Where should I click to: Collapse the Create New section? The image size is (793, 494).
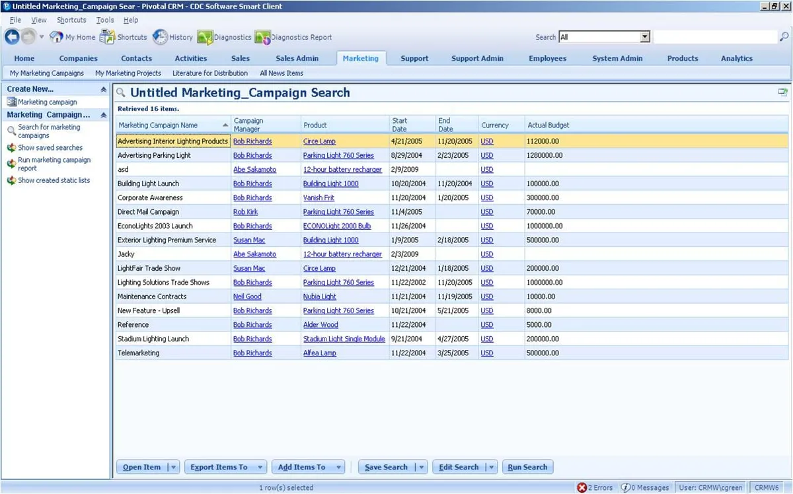pyautogui.click(x=103, y=89)
